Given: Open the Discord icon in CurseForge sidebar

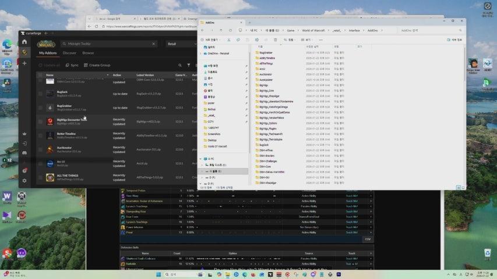Looking at the screenshot, I should click(x=24, y=153).
